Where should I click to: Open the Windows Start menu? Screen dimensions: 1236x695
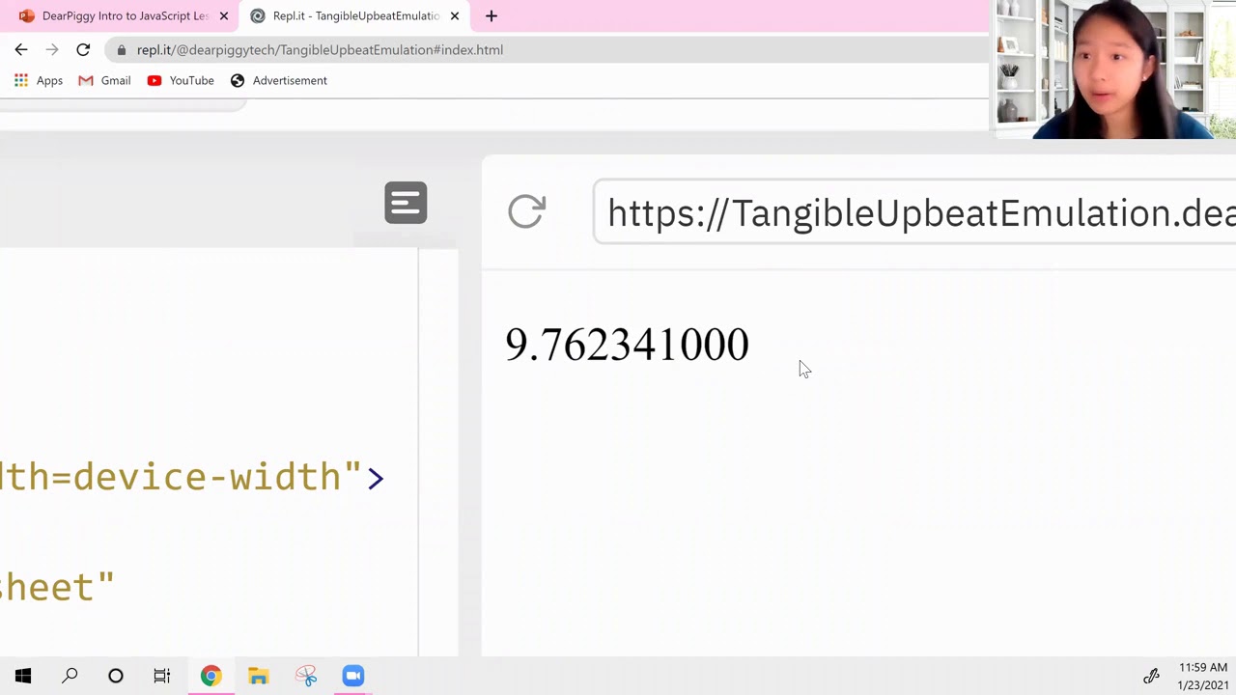pos(23,676)
